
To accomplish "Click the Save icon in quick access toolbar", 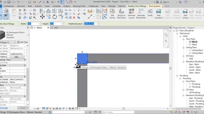I will pos(9,2).
